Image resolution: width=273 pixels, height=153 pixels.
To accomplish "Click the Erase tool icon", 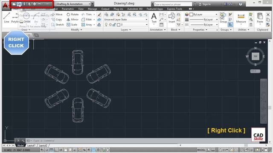I will coord(99,14).
